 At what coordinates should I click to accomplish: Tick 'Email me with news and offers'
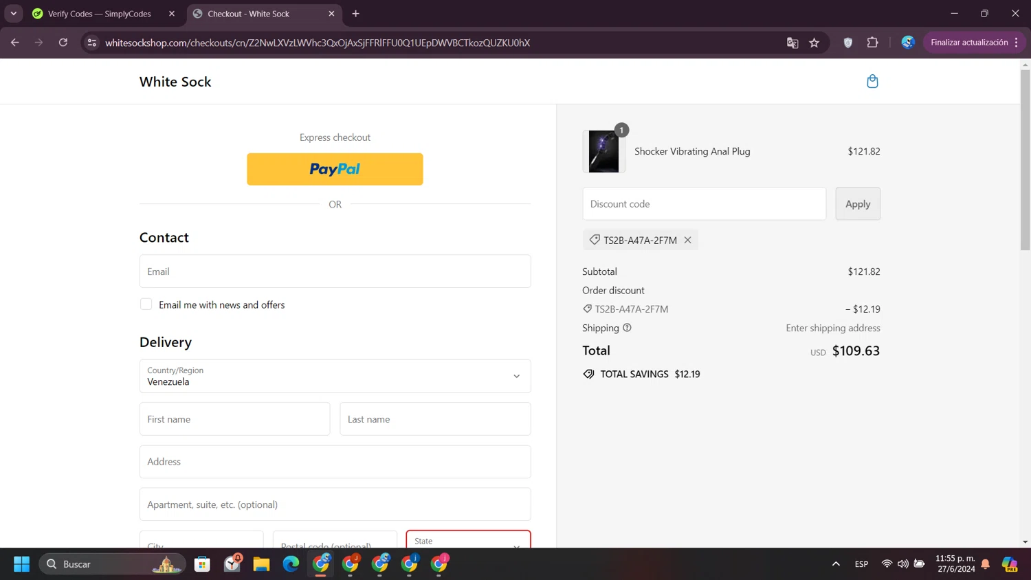click(146, 304)
